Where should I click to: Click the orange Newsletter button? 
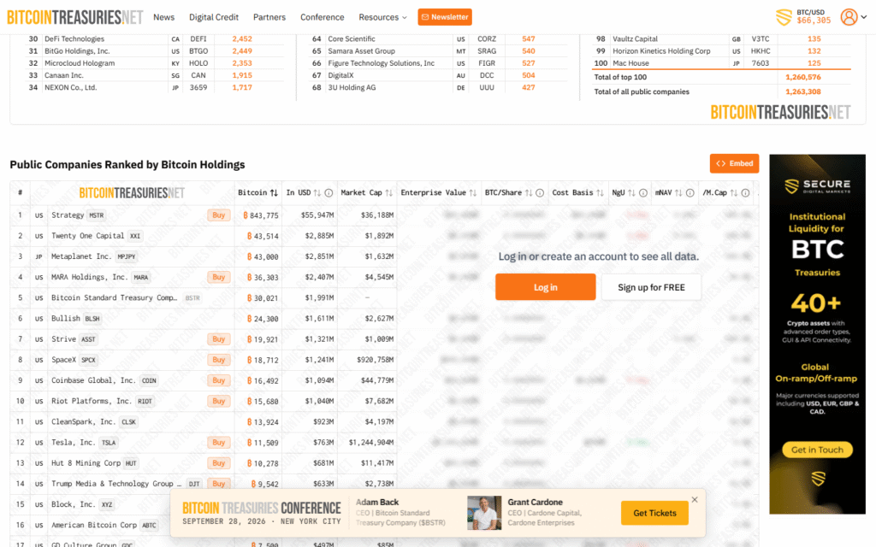point(445,17)
